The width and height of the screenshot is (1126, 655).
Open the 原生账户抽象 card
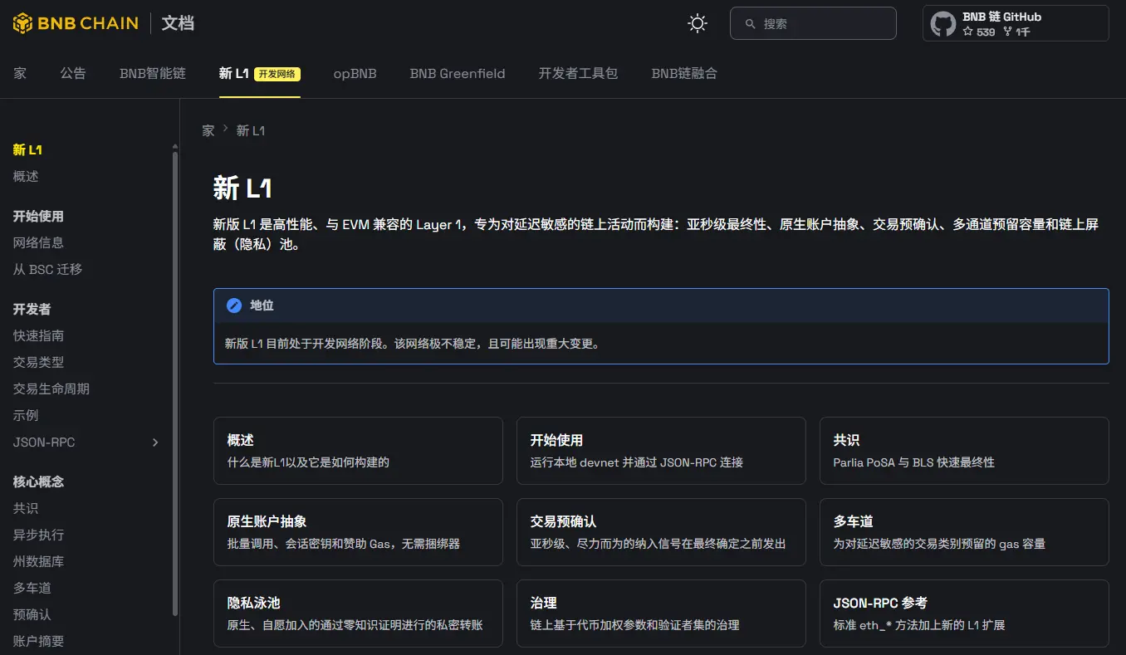coord(358,532)
